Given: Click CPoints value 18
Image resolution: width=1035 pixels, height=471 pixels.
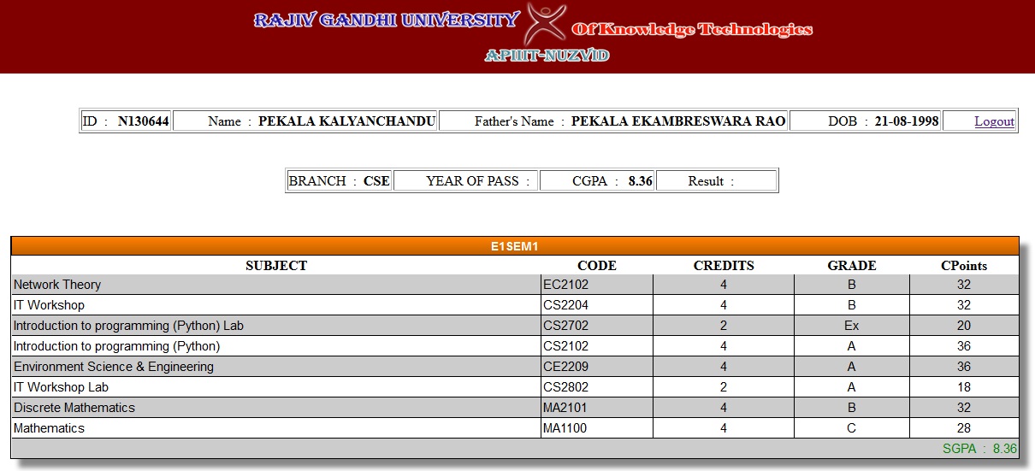Looking at the screenshot, I should [x=964, y=387].
